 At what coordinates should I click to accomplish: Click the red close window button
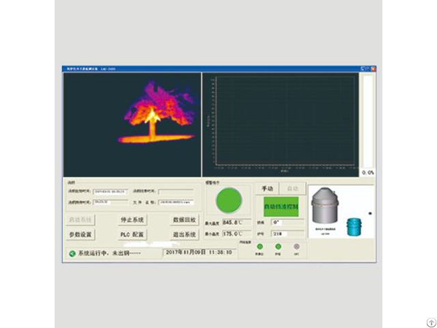point(373,69)
